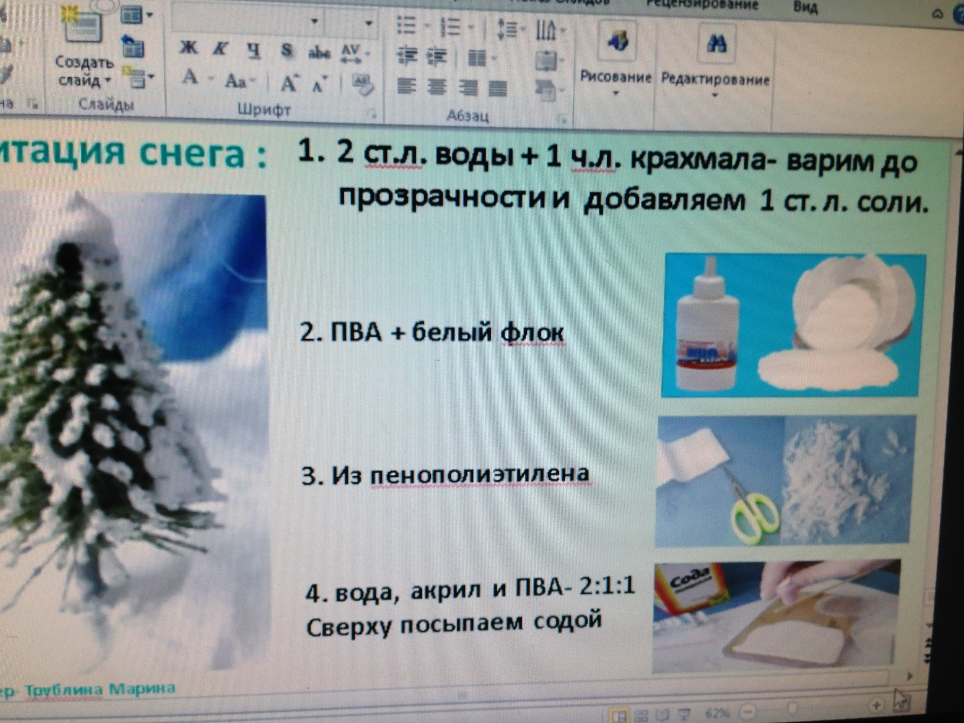Toggle underline (Ч) formatting
The image size is (964, 723).
[254, 51]
